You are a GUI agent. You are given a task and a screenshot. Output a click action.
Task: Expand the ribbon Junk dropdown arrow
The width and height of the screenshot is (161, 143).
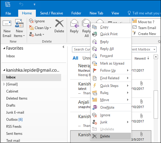click(43, 35)
